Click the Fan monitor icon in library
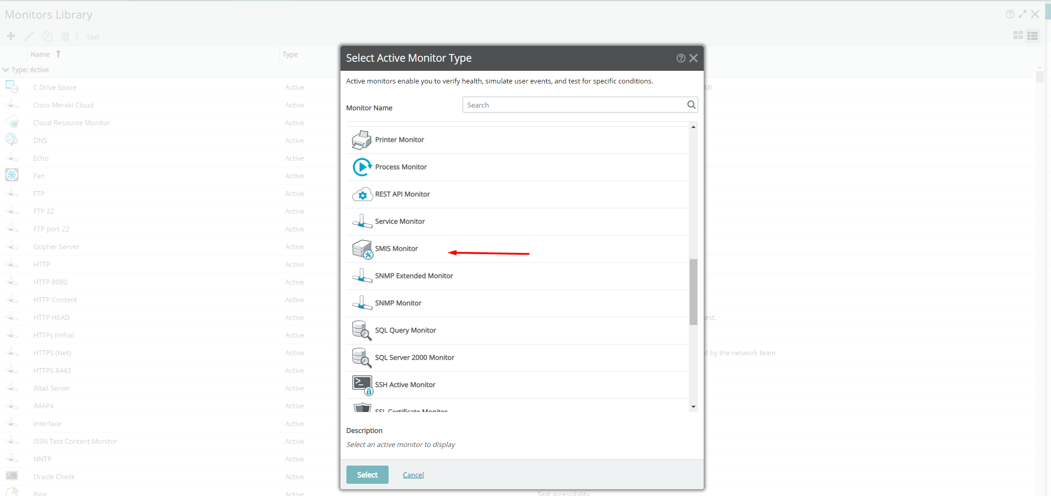1051x496 pixels. point(12,175)
